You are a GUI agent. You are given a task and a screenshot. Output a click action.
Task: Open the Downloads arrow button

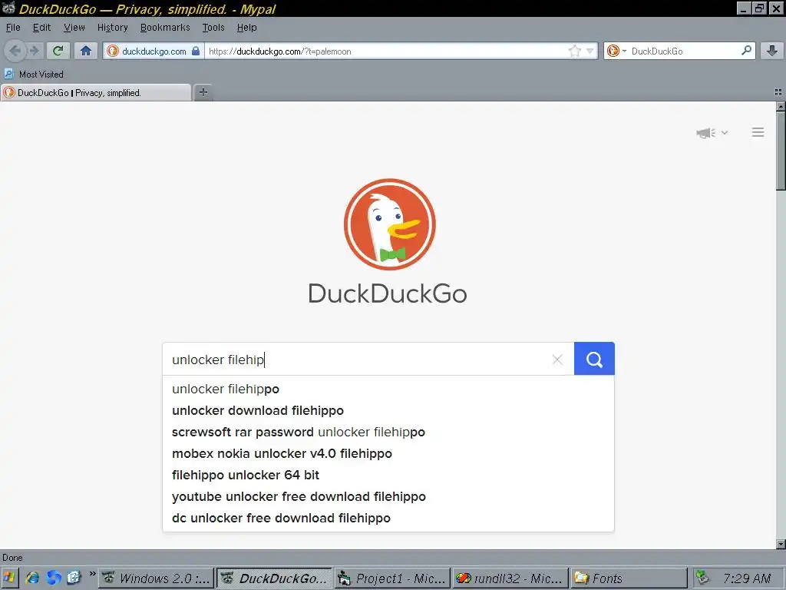coord(772,51)
